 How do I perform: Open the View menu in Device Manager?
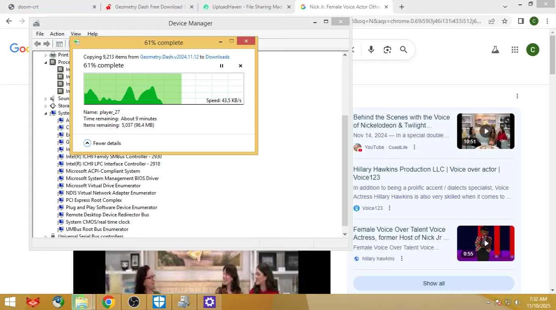click(76, 34)
